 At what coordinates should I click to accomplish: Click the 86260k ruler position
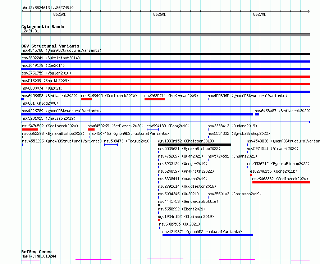[x=160, y=14]
